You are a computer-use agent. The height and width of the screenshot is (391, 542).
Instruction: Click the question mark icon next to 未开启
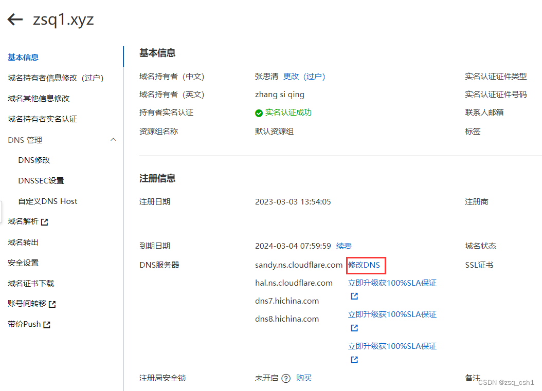tap(286, 378)
